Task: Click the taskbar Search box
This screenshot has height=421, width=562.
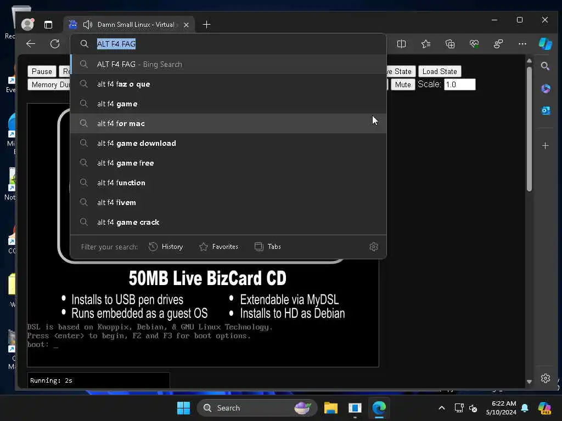Action: click(257, 408)
